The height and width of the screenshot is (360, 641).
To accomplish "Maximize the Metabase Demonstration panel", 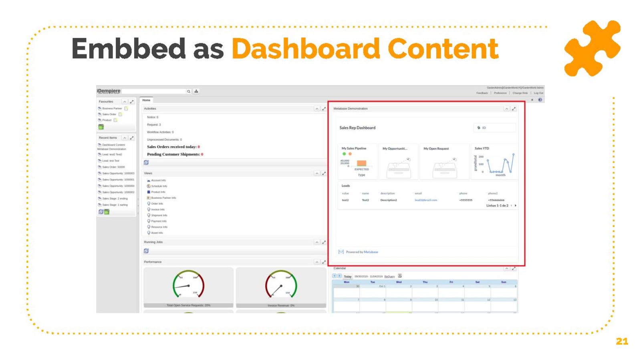I will (x=514, y=109).
